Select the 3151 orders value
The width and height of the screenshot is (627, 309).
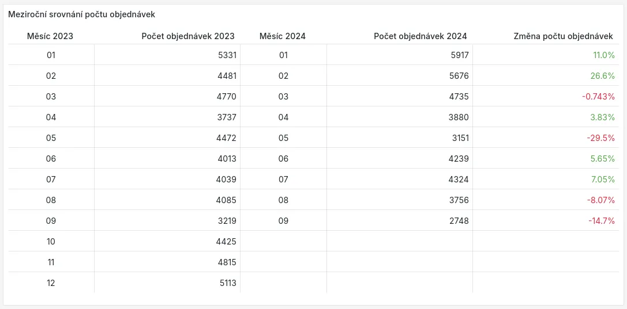[459, 138]
